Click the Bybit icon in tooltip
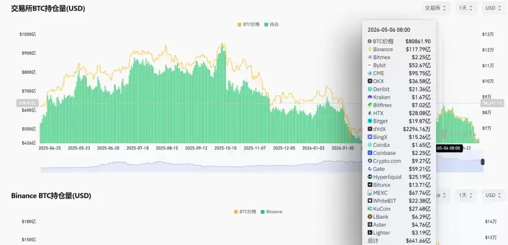The image size is (508, 245). (369, 65)
